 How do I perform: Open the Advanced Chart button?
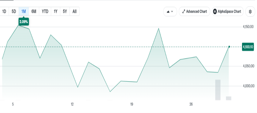[x=194, y=12]
